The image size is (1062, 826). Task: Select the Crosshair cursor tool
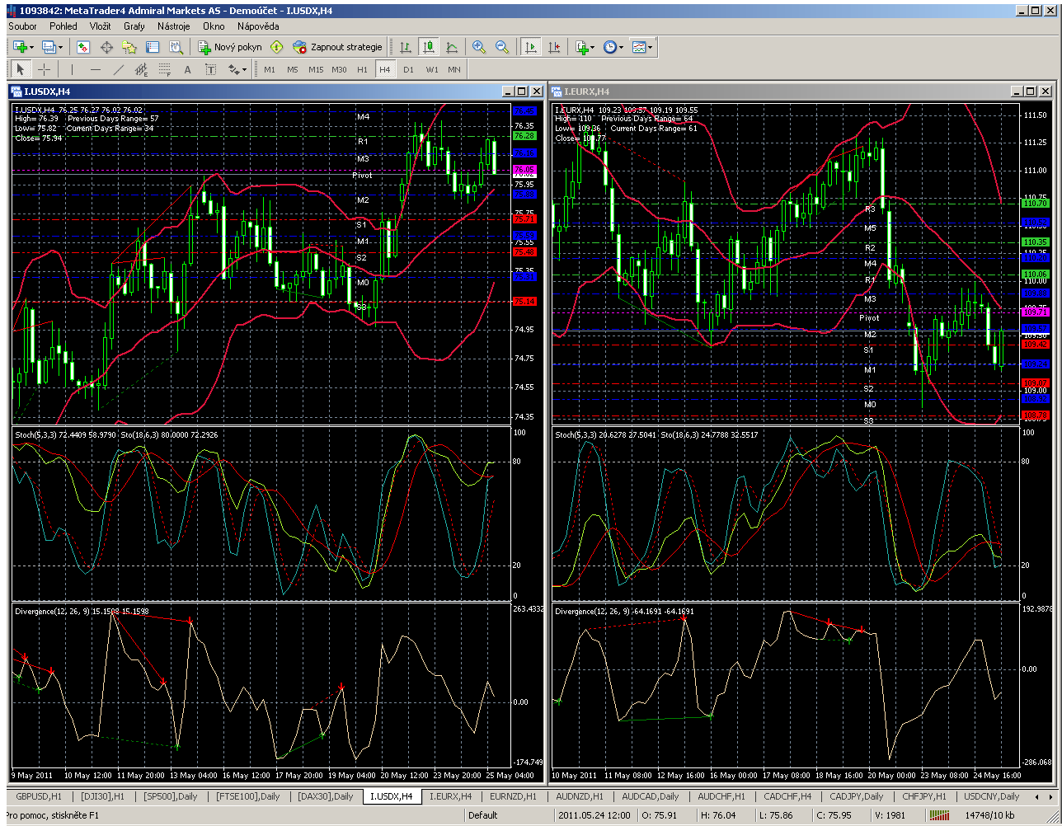tap(45, 69)
